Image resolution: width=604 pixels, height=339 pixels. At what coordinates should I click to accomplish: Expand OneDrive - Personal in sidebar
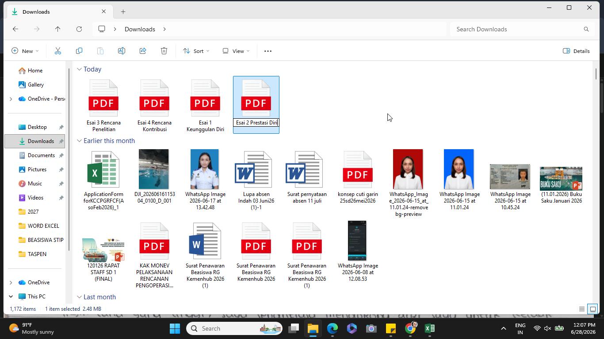click(x=11, y=99)
